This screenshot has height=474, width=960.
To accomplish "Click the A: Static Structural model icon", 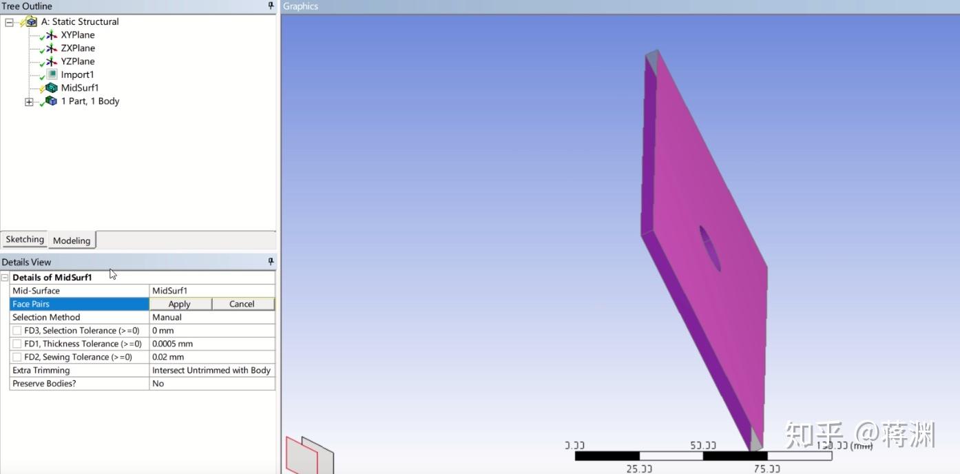I will [32, 21].
